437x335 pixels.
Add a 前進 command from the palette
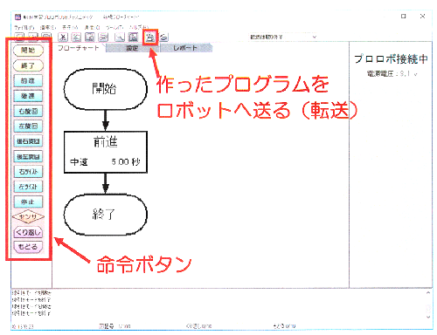coord(28,81)
